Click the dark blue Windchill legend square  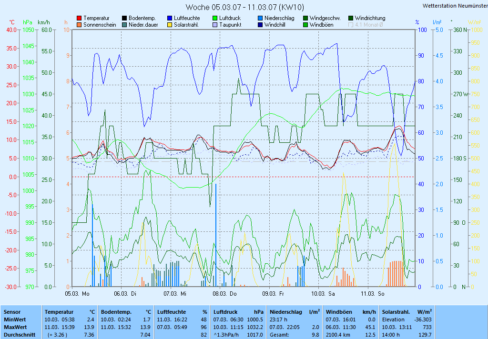click(261, 25)
